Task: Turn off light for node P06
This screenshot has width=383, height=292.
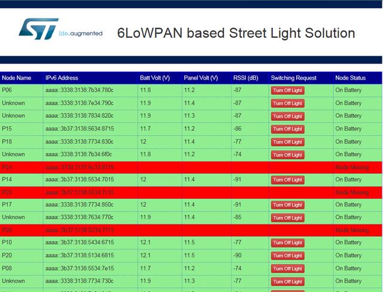Action: 288,90
